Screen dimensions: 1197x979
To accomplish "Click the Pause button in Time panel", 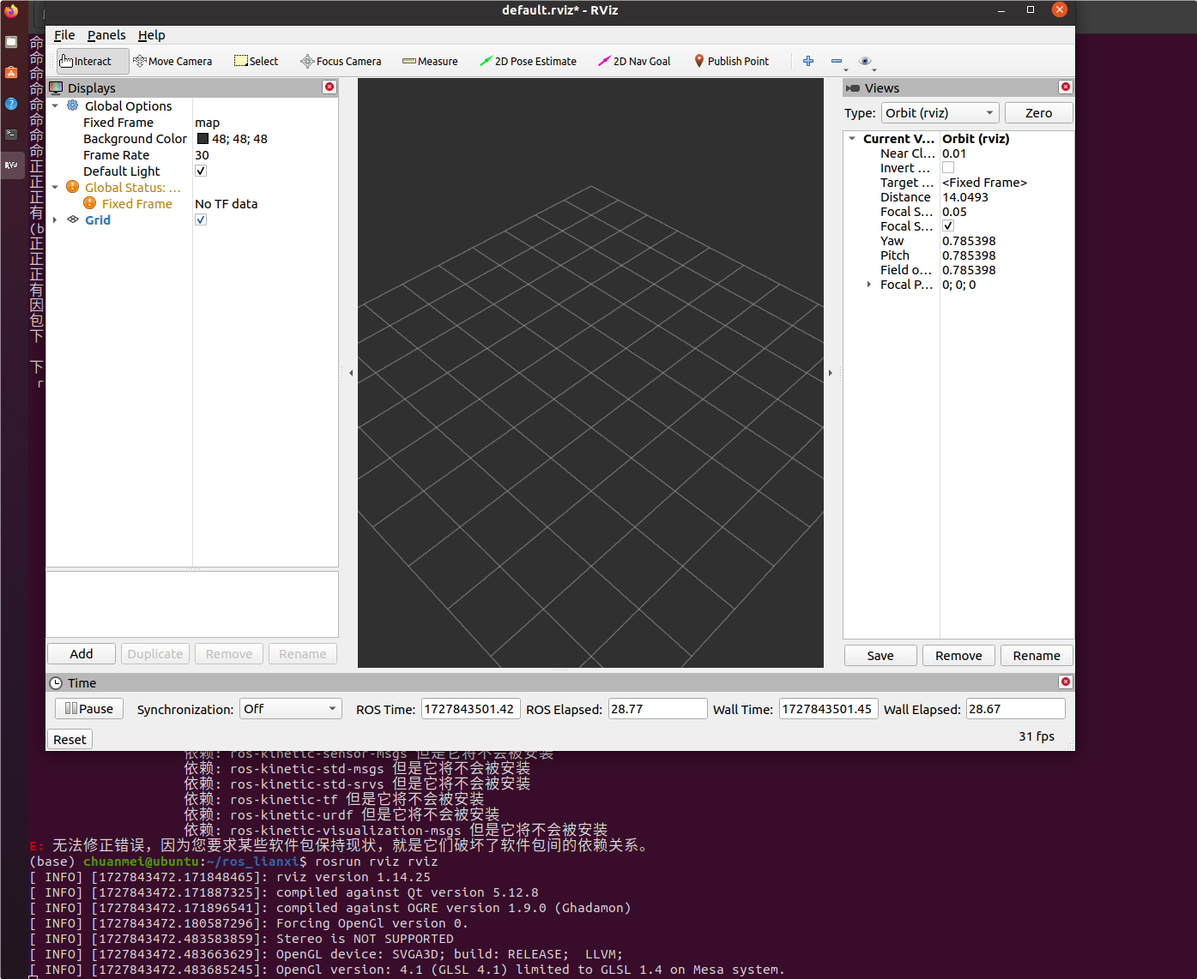I will (x=88, y=708).
